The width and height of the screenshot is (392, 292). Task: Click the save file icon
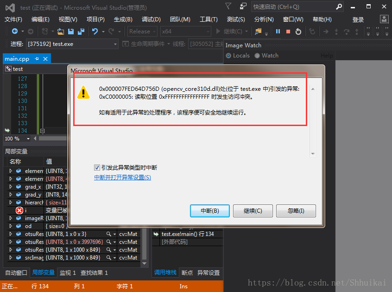(x=71, y=32)
